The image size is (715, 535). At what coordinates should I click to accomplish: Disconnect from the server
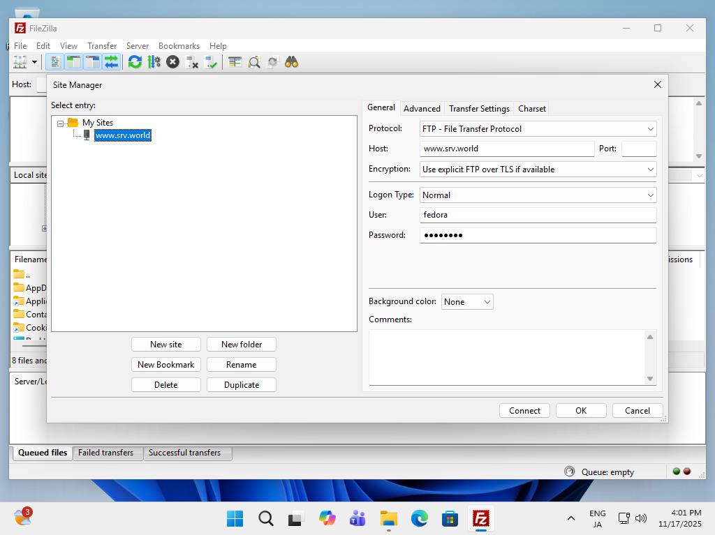(x=192, y=62)
